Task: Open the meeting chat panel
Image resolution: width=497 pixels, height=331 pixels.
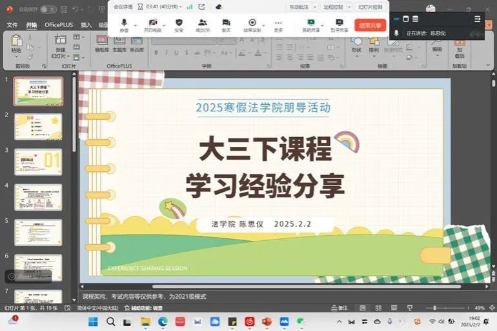Action: click(226, 23)
